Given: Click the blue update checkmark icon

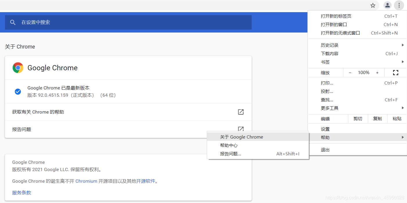Looking at the screenshot, I should 18,91.
